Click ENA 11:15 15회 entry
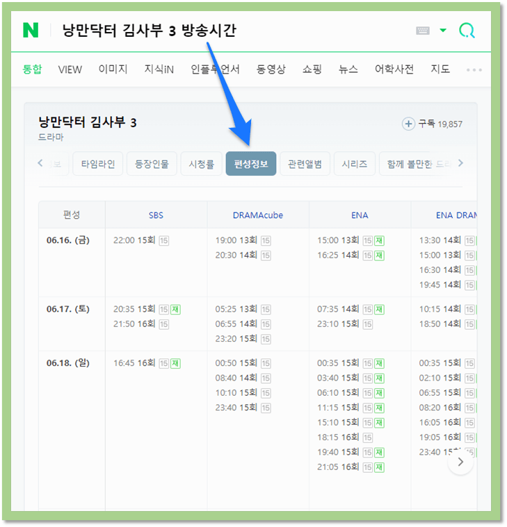The image size is (507, 527). pyautogui.click(x=351, y=408)
